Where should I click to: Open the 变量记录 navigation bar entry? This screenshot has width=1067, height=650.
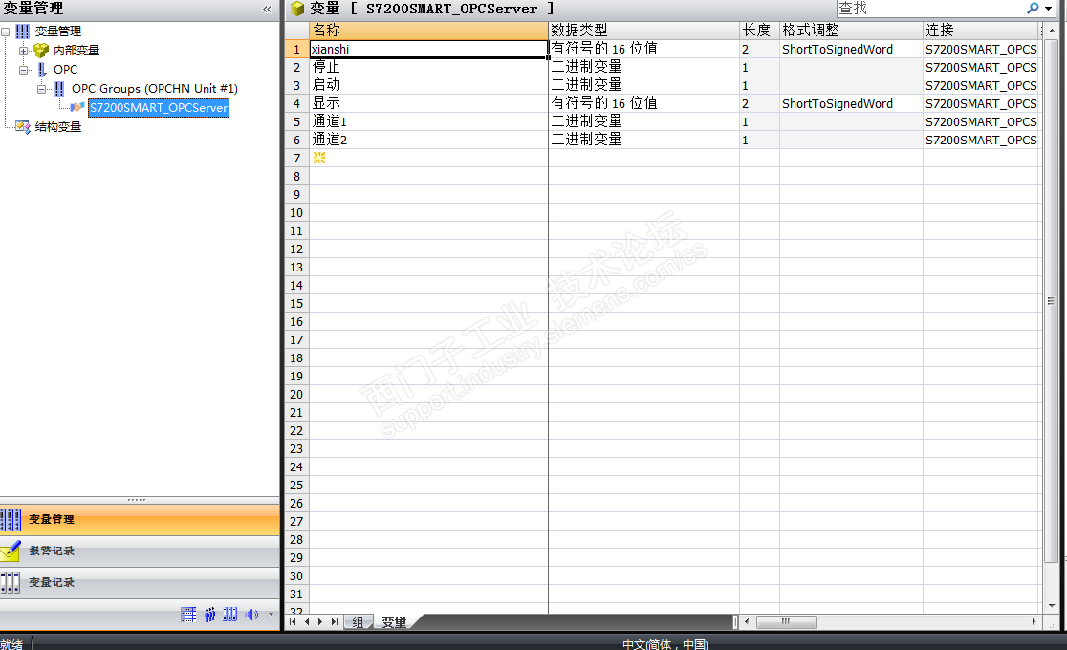(x=140, y=583)
